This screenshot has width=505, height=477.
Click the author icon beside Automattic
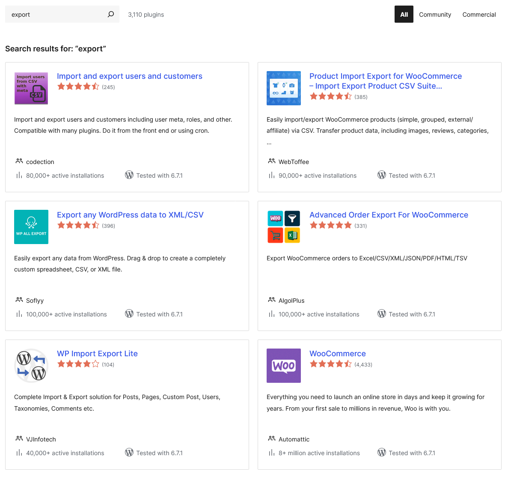[x=272, y=438]
